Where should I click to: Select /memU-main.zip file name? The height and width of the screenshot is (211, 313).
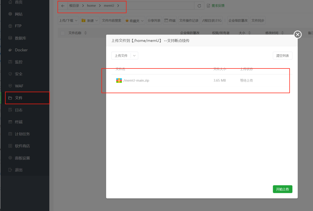click(136, 80)
